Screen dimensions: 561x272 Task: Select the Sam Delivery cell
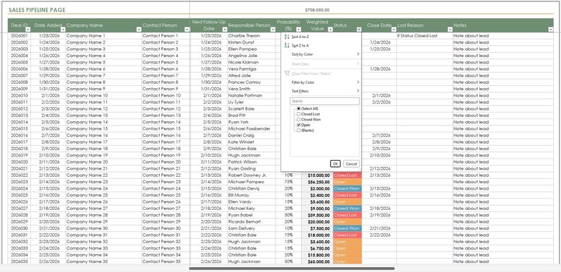(252, 228)
